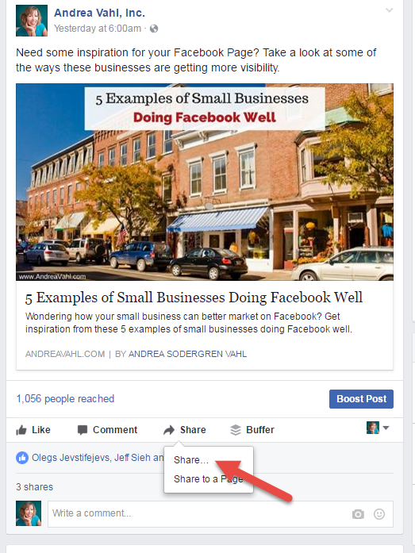Image resolution: width=415 pixels, height=553 pixels.
Task: Open the emoji smiley picker
Action: click(379, 514)
